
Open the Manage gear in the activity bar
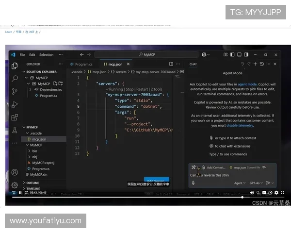pyautogui.click(x=15, y=185)
